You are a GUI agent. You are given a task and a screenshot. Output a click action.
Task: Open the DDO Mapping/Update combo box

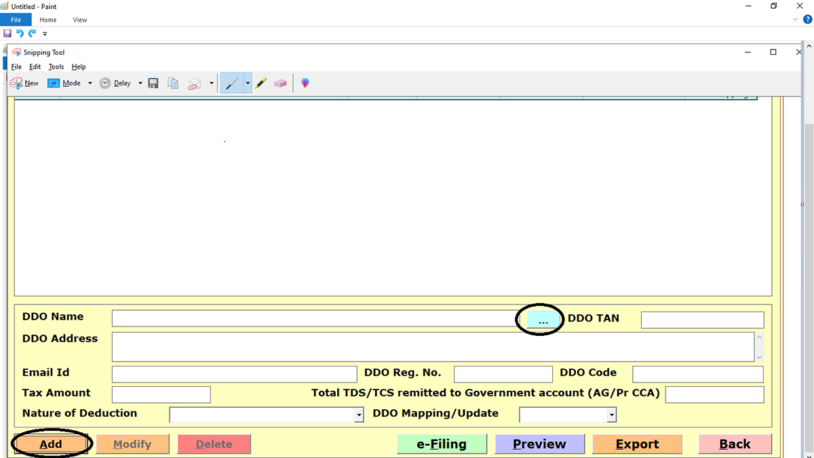pos(611,415)
